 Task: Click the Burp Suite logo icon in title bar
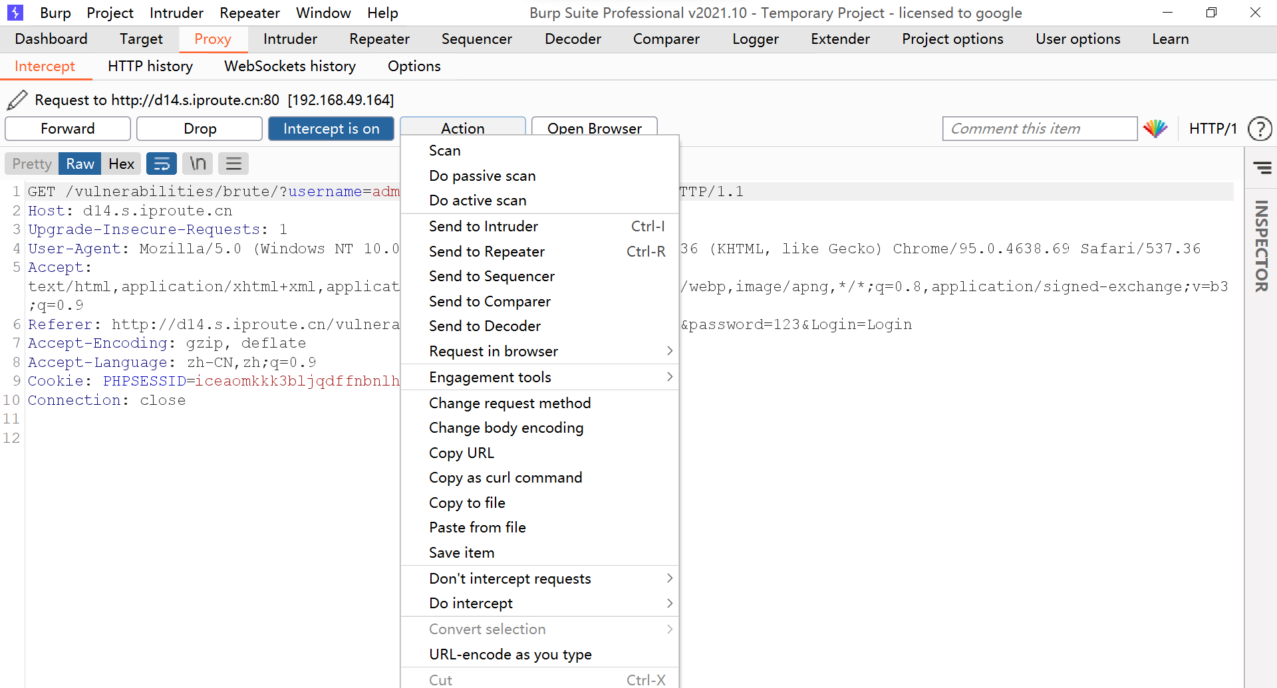(x=15, y=13)
